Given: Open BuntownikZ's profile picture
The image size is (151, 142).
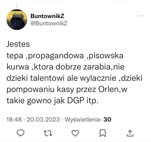Looking at the screenshot, I should pyautogui.click(x=17, y=19).
